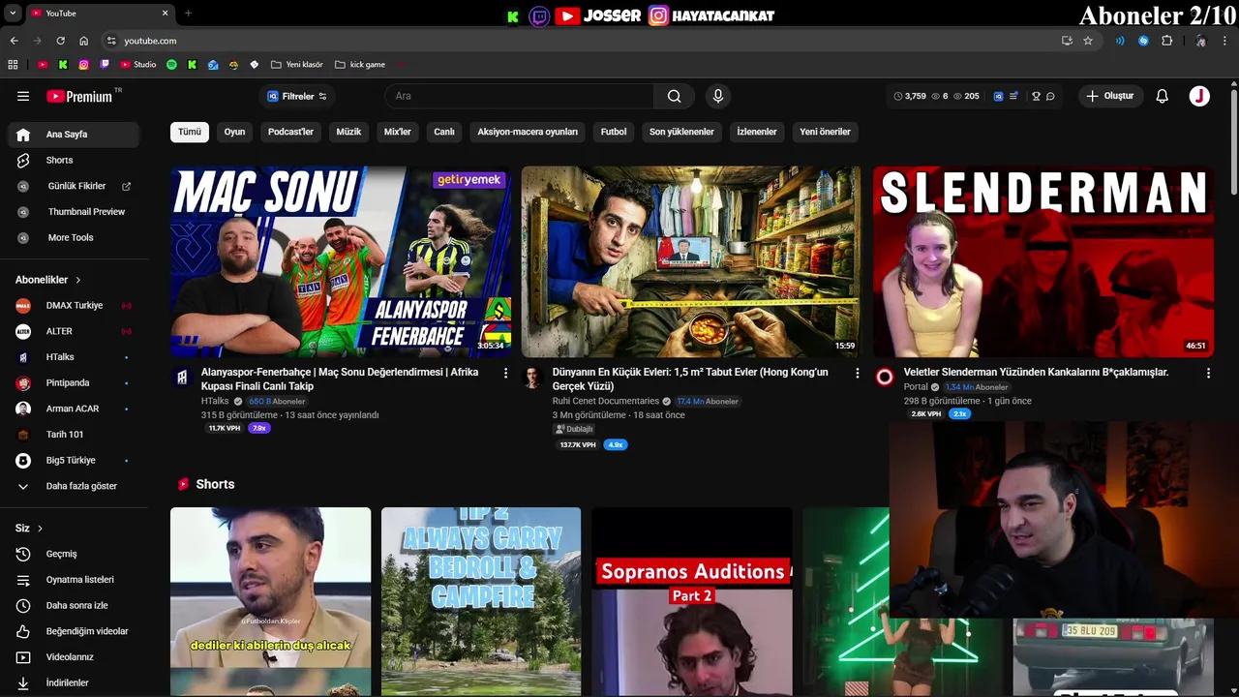The width and height of the screenshot is (1239, 697).
Task: Open options menu for Dünyanın En Küçük Evleri video
Action: click(857, 373)
